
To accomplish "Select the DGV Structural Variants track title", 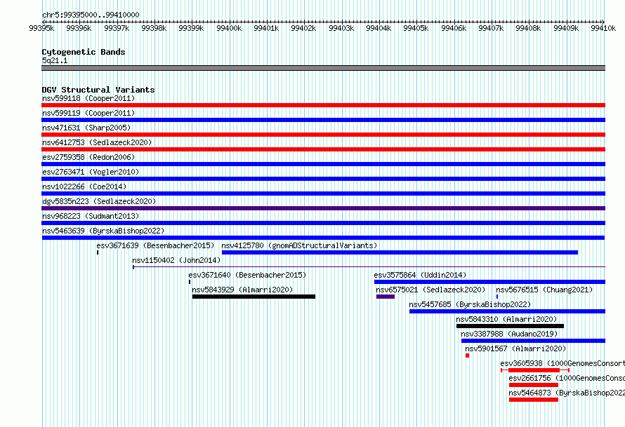I will [x=98, y=90].
